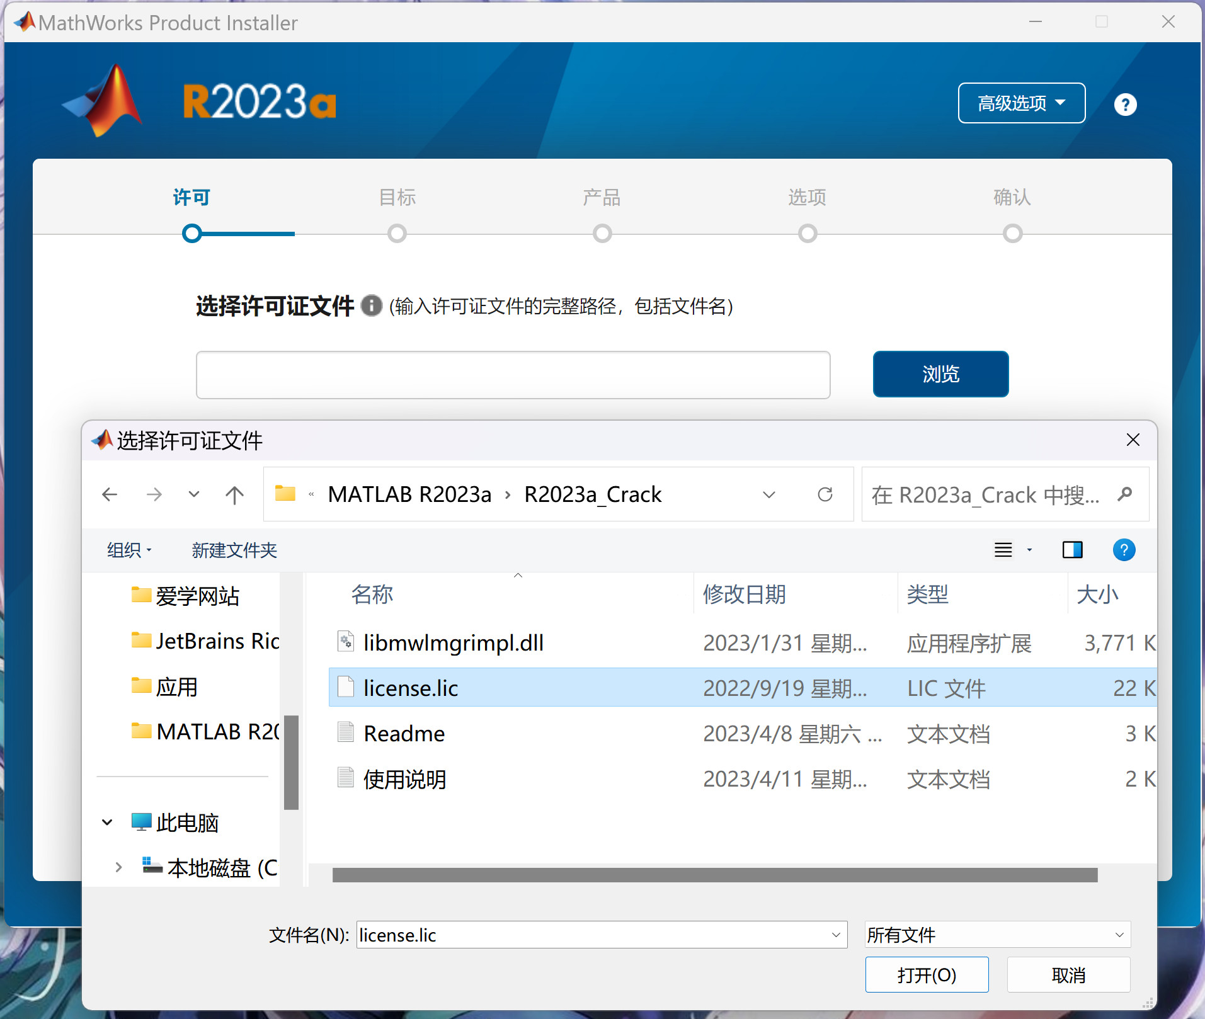
Task: Navigate up one folder level
Action: [234, 494]
